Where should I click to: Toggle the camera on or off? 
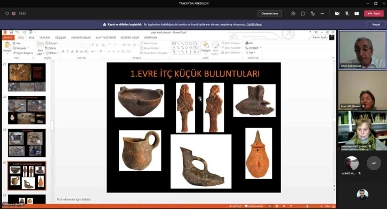click(337, 13)
